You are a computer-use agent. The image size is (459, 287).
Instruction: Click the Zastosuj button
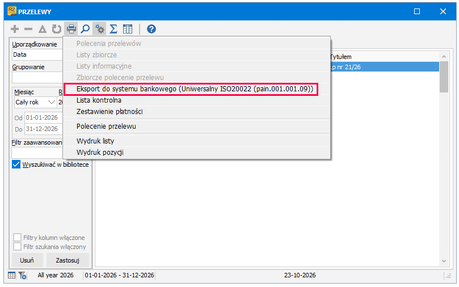(68, 260)
